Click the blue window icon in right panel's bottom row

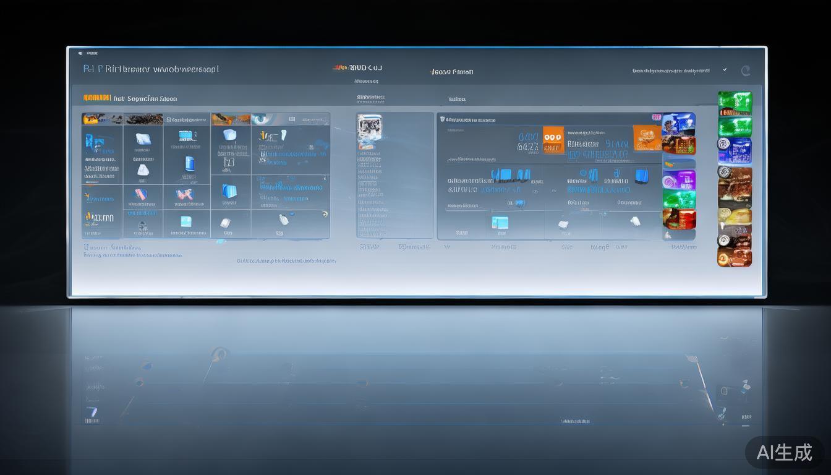pyautogui.click(x=500, y=223)
